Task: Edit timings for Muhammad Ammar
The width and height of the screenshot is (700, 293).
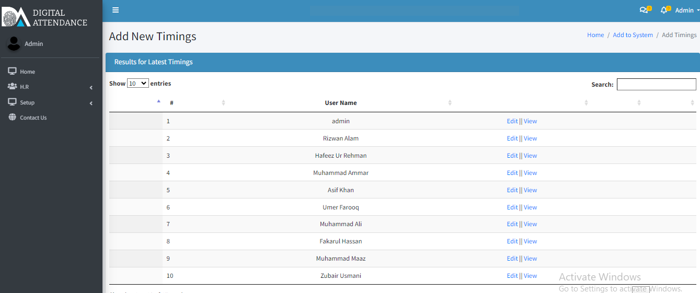Action: coord(512,173)
